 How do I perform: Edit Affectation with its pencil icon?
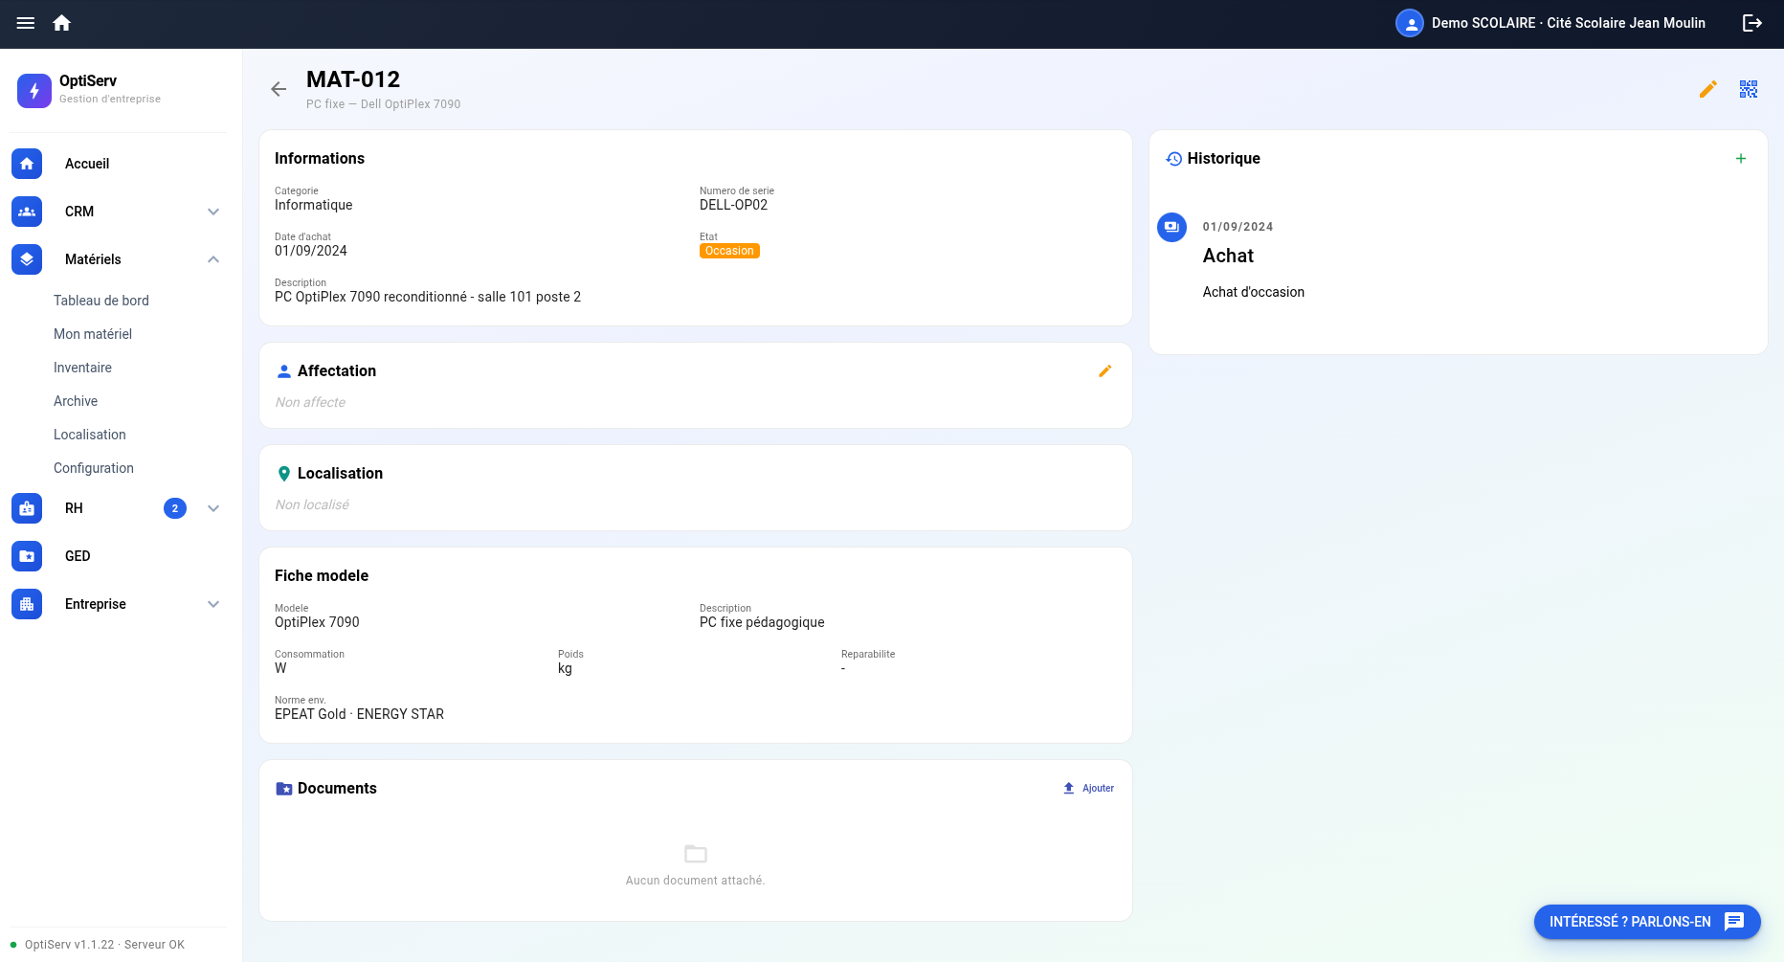tap(1105, 370)
